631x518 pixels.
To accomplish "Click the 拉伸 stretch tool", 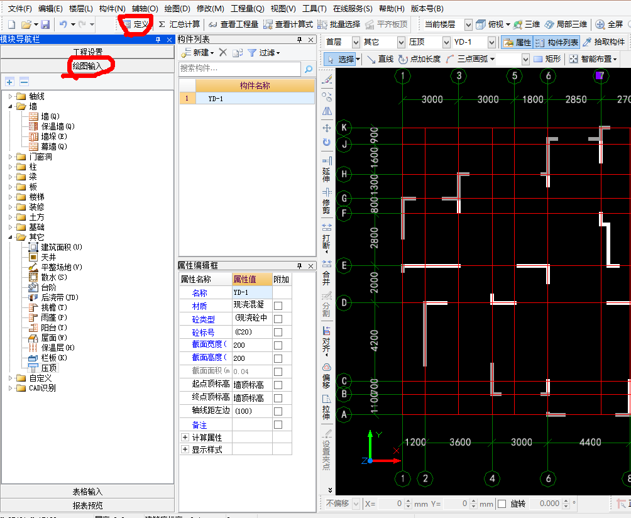I will (327, 407).
